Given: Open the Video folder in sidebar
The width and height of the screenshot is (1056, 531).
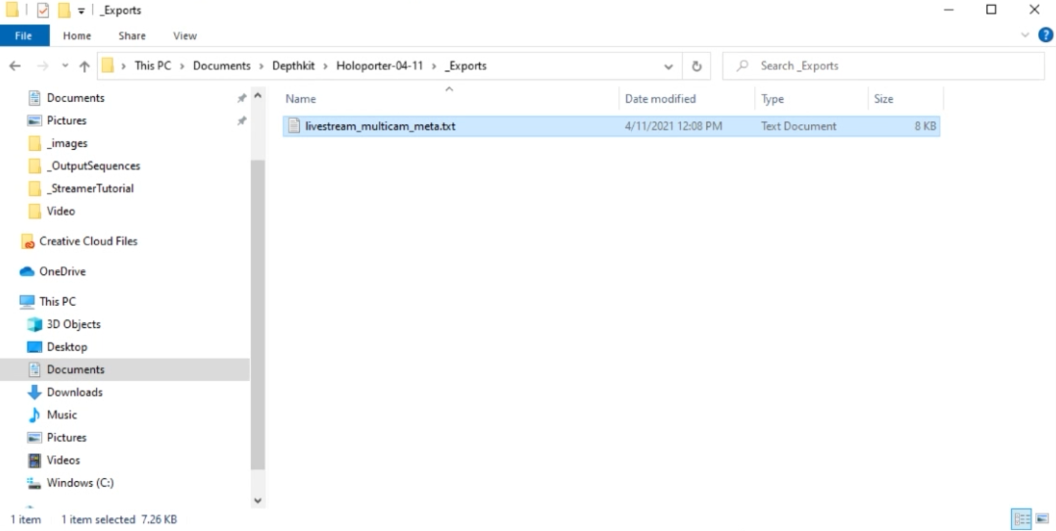Looking at the screenshot, I should [x=61, y=211].
